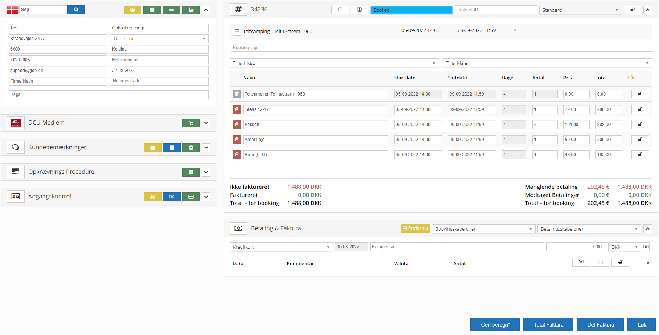
Task: Open the Danmark country dropdown
Action: (159, 39)
